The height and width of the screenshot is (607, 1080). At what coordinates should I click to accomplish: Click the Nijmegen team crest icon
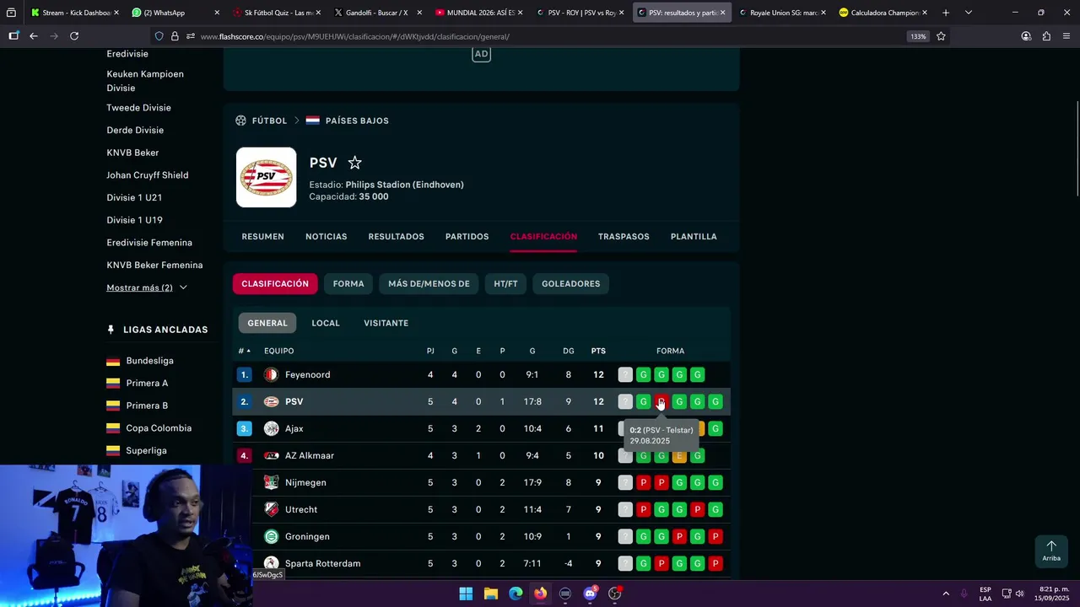271,482
